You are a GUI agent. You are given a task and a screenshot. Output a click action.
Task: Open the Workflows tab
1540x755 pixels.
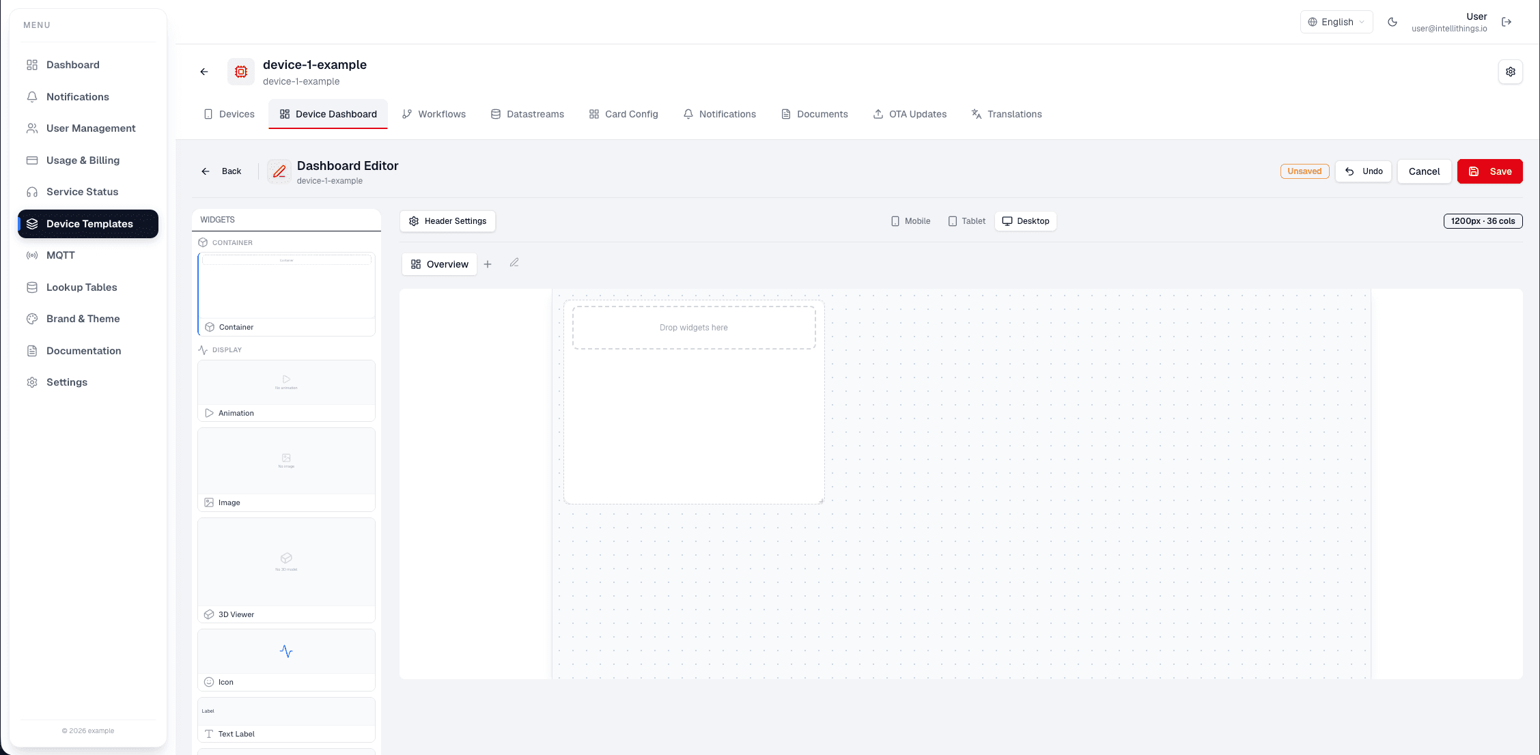pos(434,114)
